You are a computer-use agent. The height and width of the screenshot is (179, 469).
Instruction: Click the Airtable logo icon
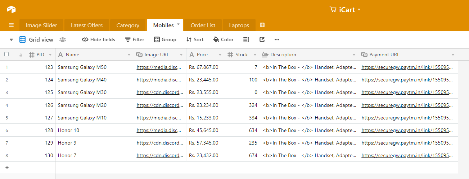(x=11, y=10)
